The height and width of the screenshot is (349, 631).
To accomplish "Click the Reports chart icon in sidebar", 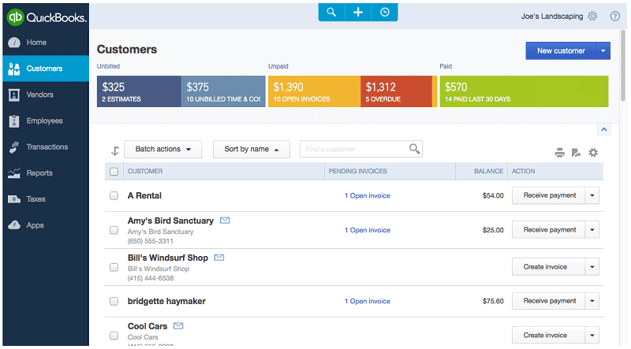I will tap(14, 173).
